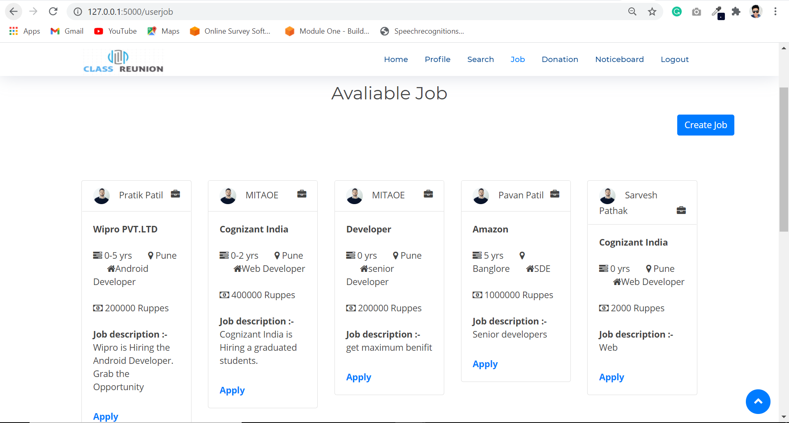Apply to Sarvesh Pathak's Cognizant job
The height and width of the screenshot is (423, 789).
611,377
